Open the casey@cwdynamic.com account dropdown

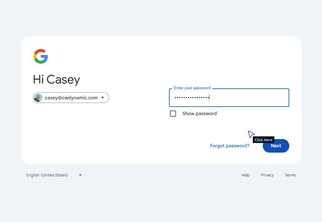70,97
